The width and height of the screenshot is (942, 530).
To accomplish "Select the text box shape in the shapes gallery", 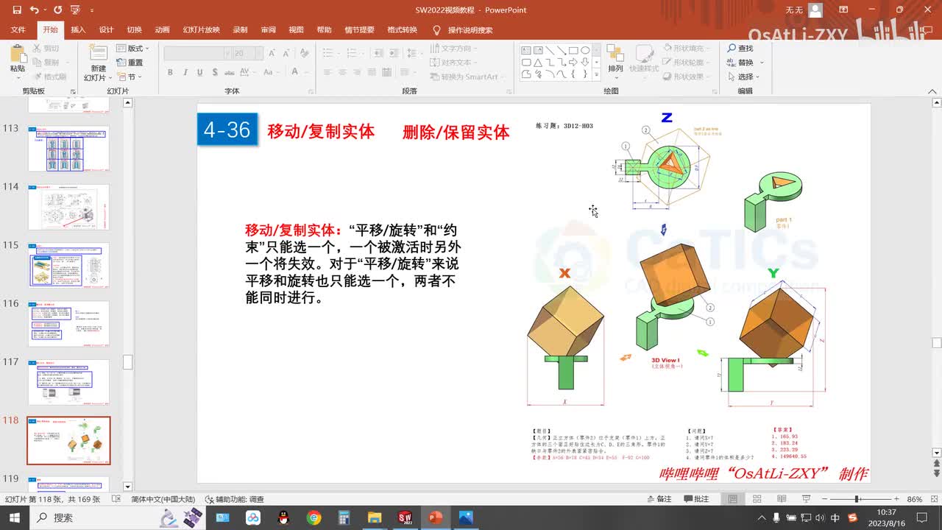I will coord(526,51).
